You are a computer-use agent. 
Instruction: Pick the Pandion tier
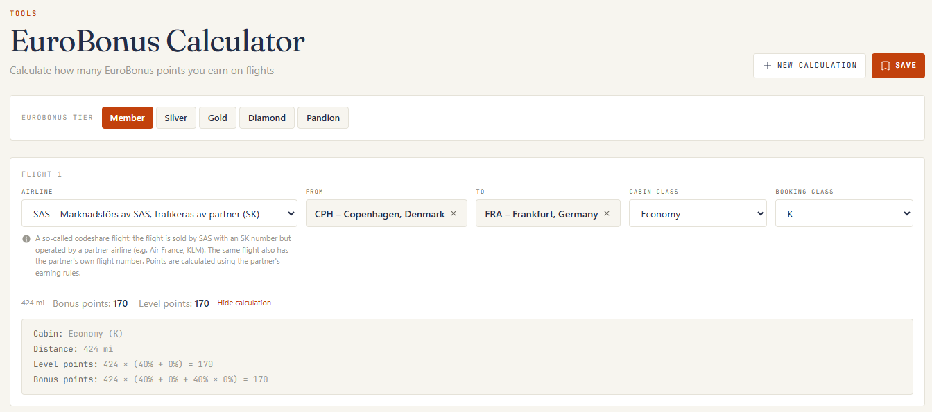coord(323,118)
